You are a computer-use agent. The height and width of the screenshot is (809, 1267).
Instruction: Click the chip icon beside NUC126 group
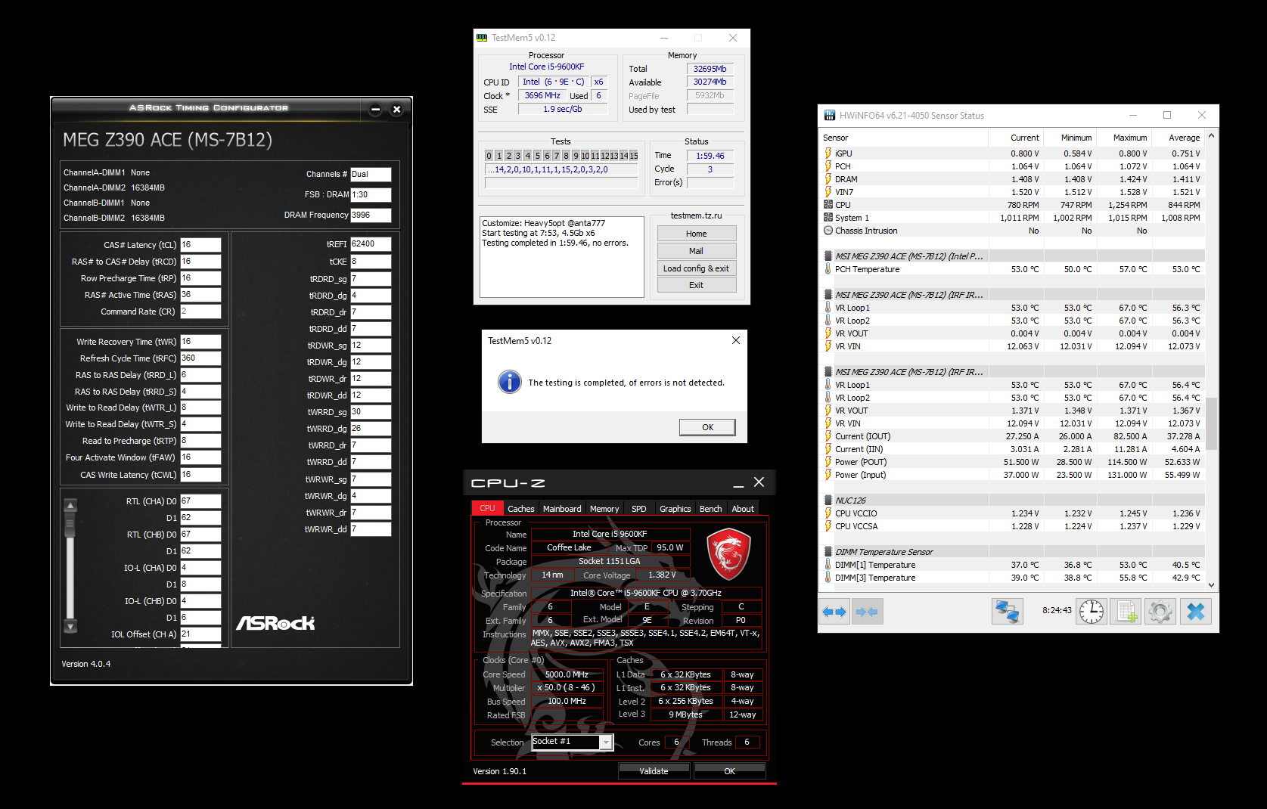[828, 501]
